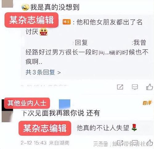This screenshot has height=149, width=154.
Task: Click the 其他业内人士 red label
Action: click(x=27, y=103)
